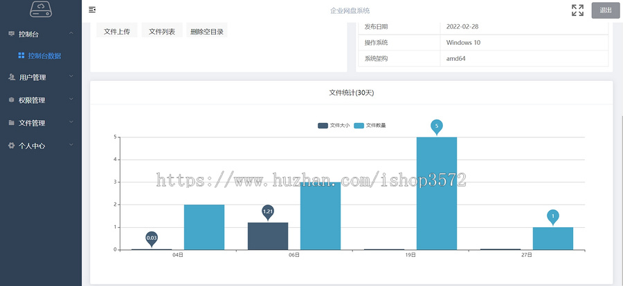Expand the 个人中心 chevron
This screenshot has height=286, width=623.
pos(71,145)
